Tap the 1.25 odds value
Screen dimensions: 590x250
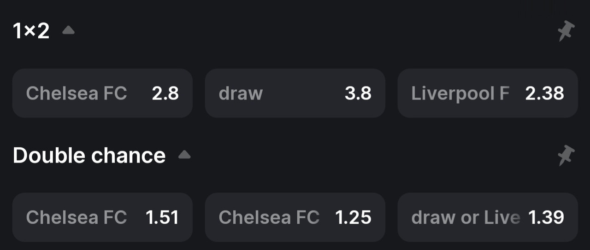354,218
